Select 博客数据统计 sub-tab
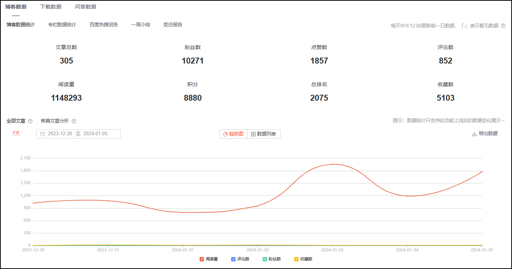The height and width of the screenshot is (269, 512). tap(20, 25)
